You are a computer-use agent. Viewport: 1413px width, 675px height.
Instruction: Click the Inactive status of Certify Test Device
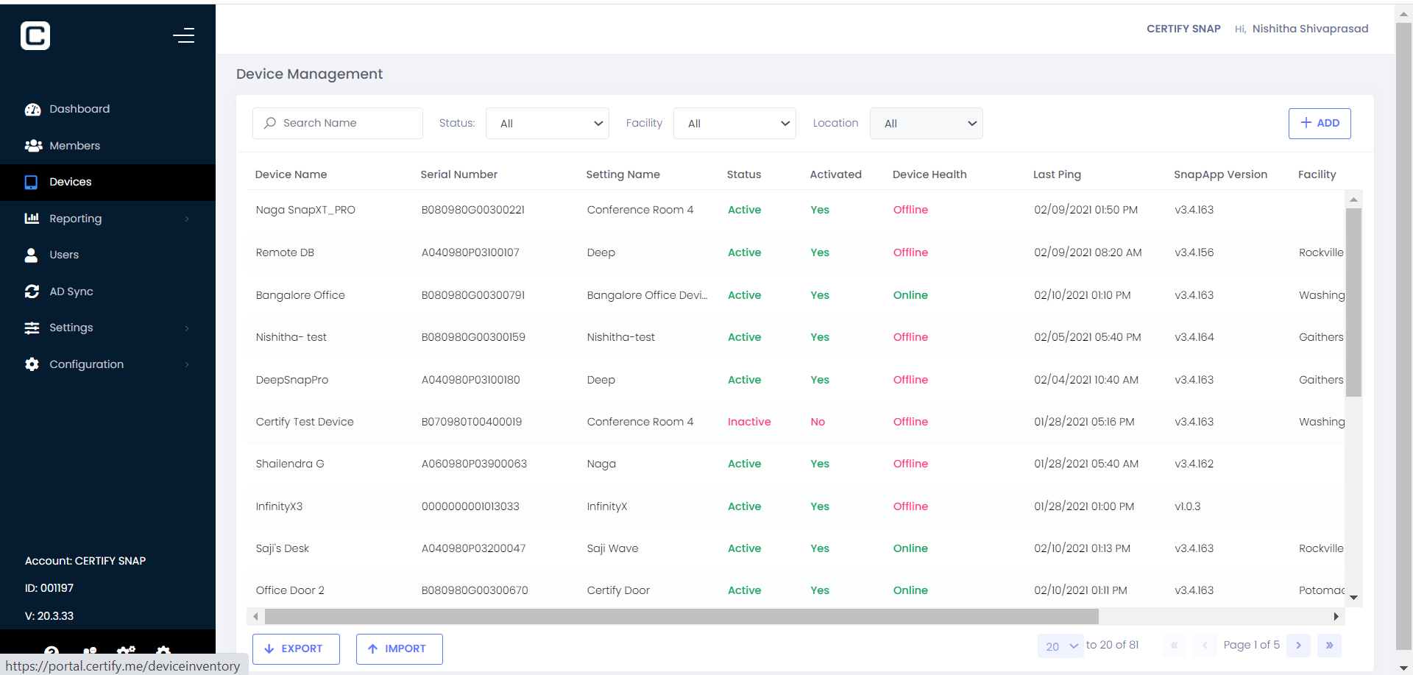tap(749, 422)
